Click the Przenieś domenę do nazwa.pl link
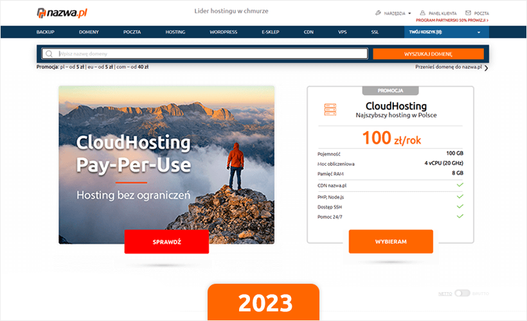This screenshot has height=321, width=527. 449,67
